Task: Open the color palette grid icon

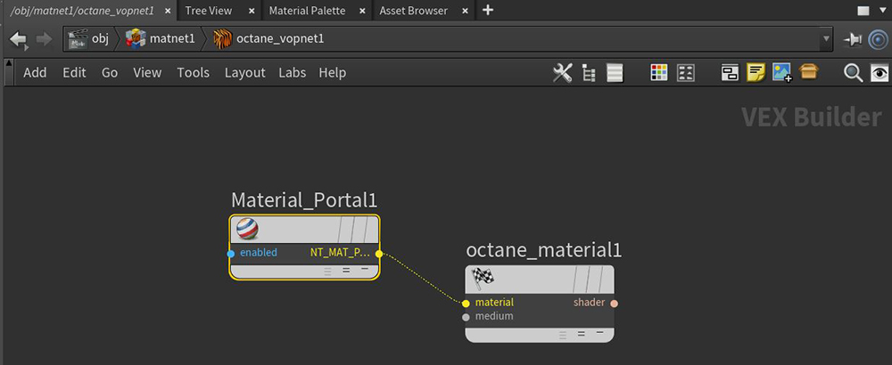Action: point(659,73)
